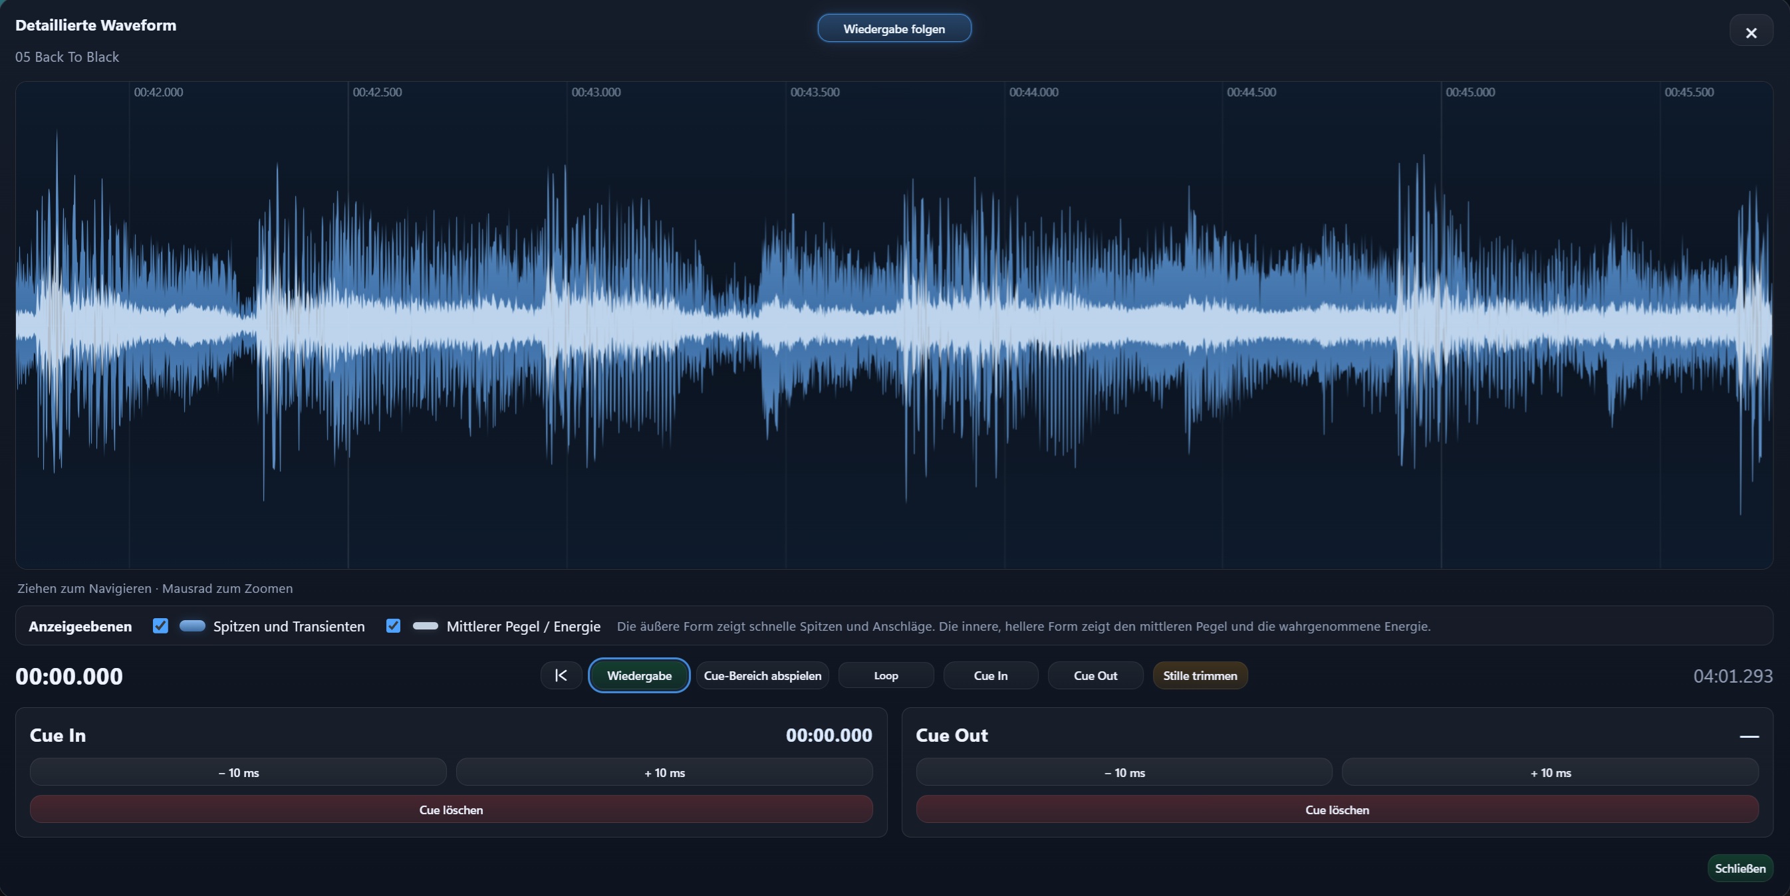Click the description starting with Die äußere Form
The height and width of the screenshot is (896, 1790).
click(x=1023, y=626)
